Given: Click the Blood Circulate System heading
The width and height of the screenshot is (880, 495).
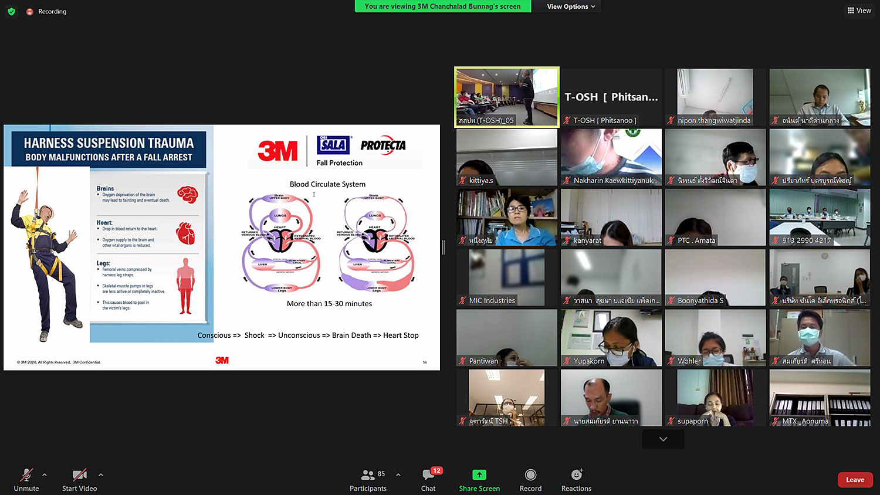Looking at the screenshot, I should coord(327,184).
